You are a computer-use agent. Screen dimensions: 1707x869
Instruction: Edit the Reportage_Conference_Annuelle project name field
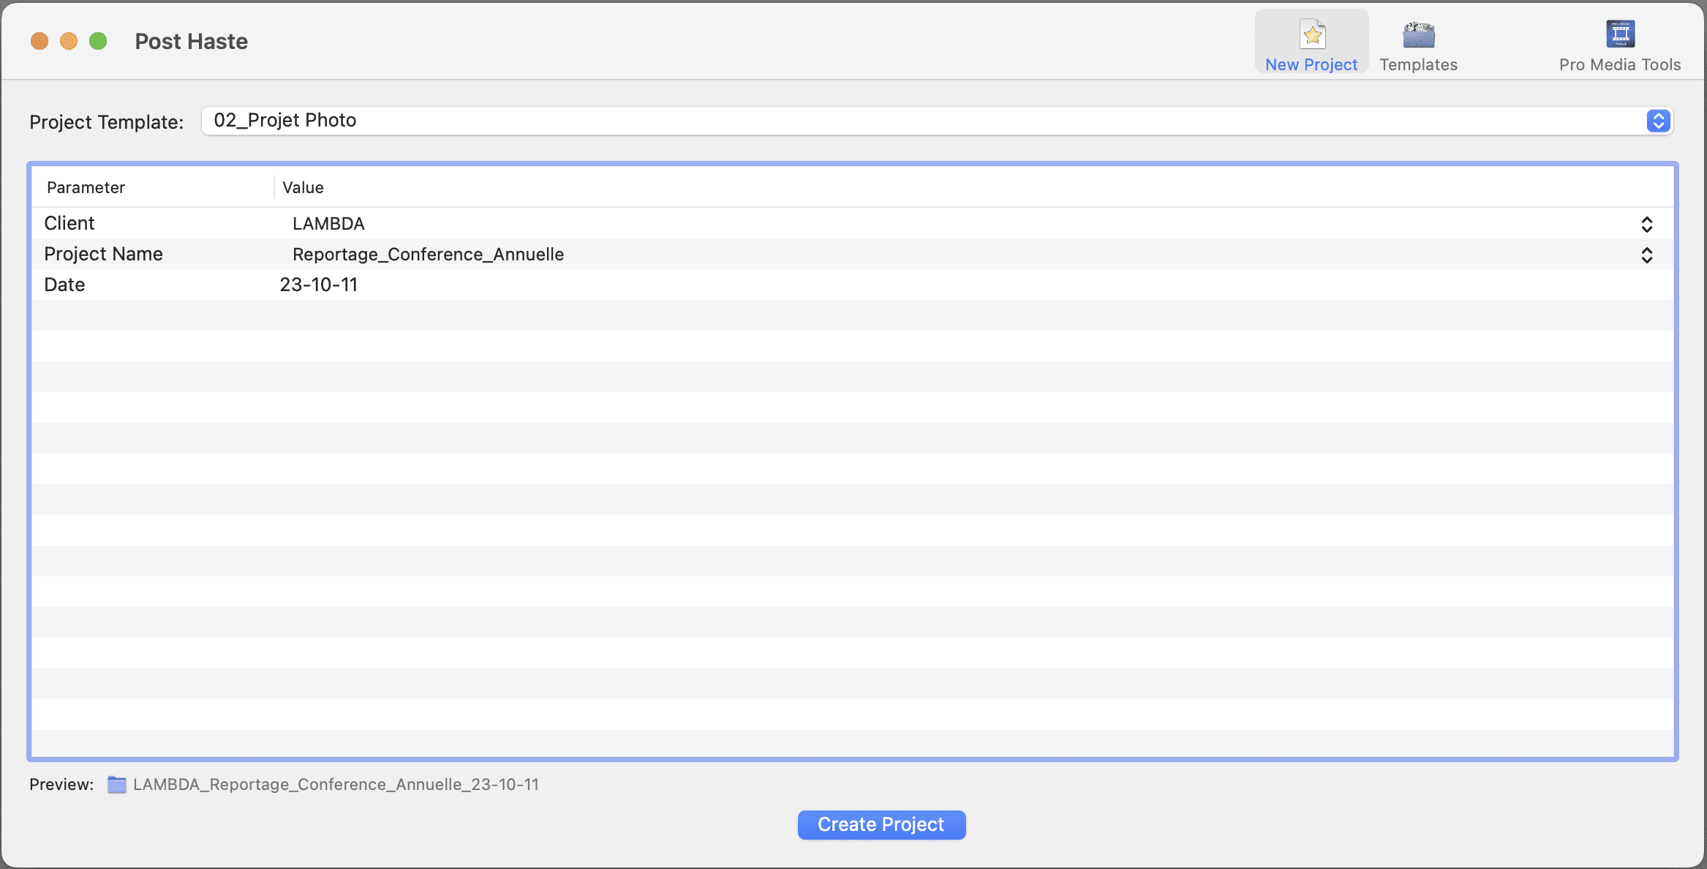(428, 255)
